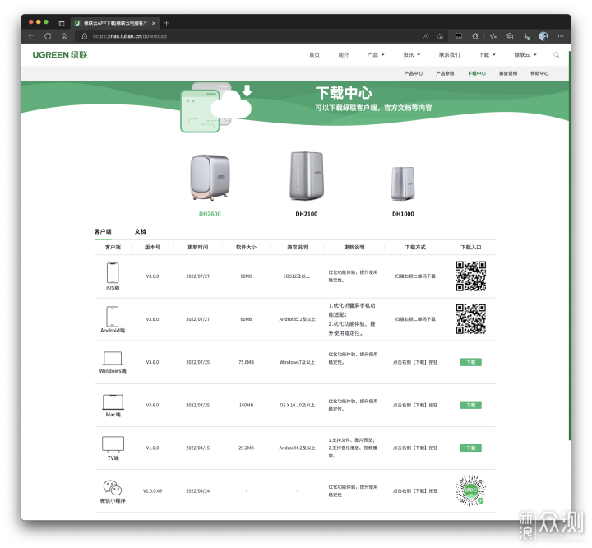Viewport: 592px width, 548px height.
Task: Click 下载 button for TV端
Action: click(x=471, y=448)
